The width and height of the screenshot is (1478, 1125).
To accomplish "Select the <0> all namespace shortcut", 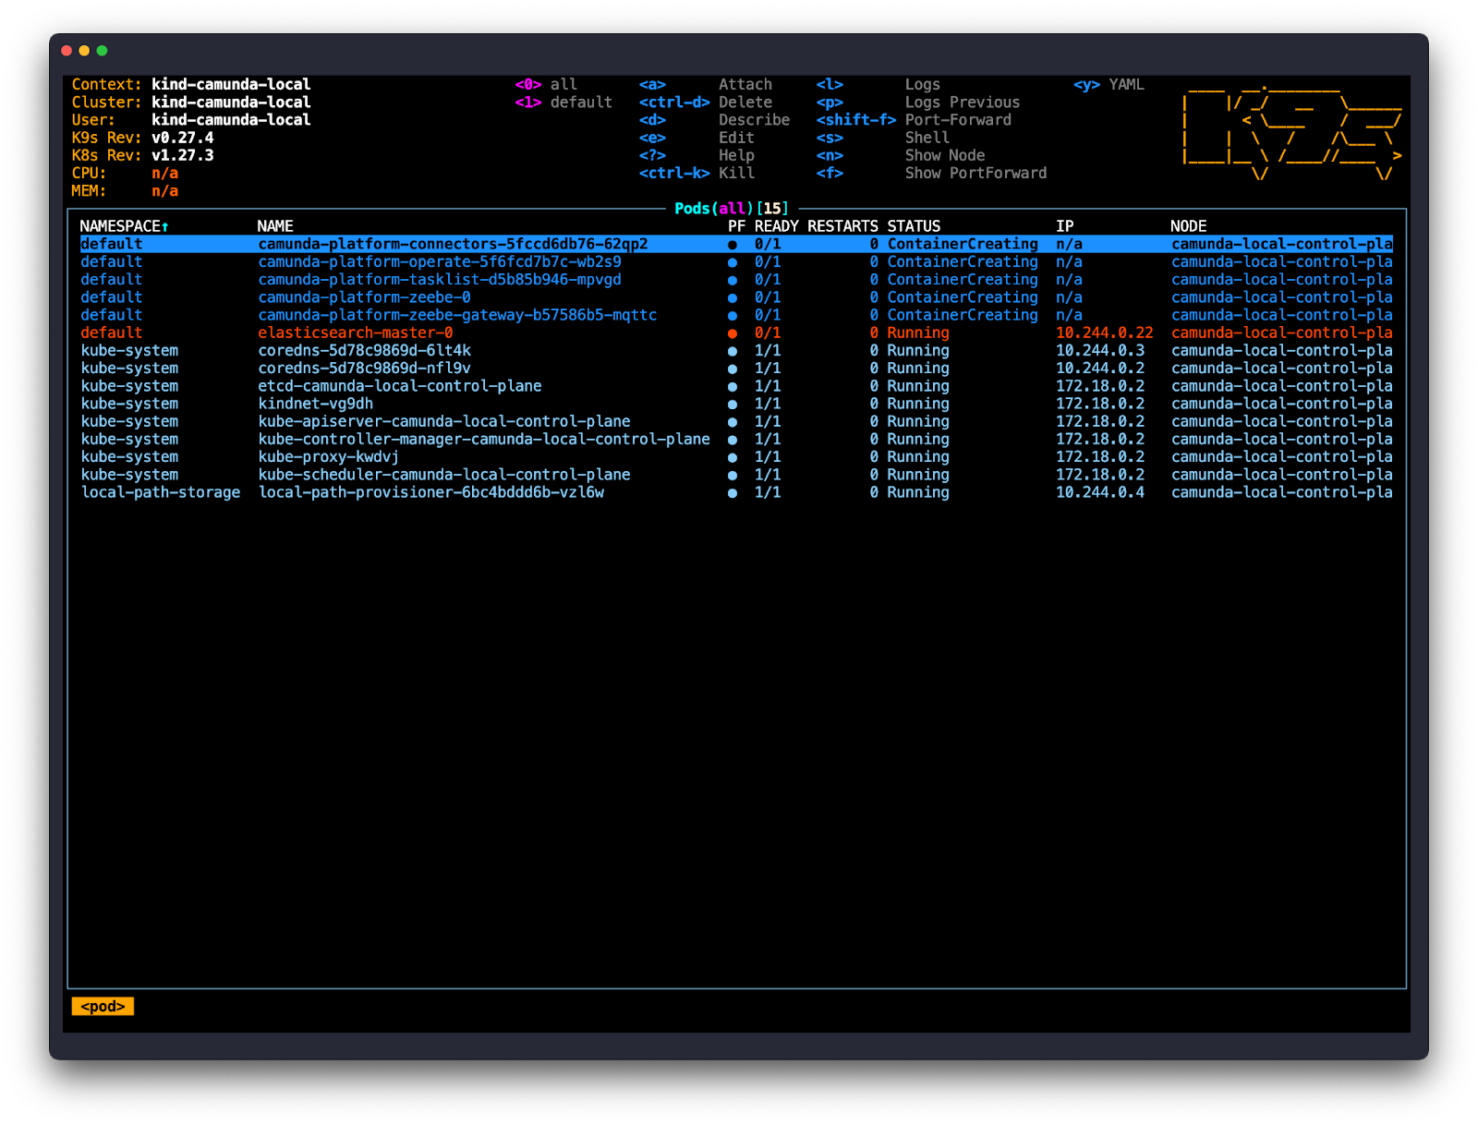I will coord(546,84).
